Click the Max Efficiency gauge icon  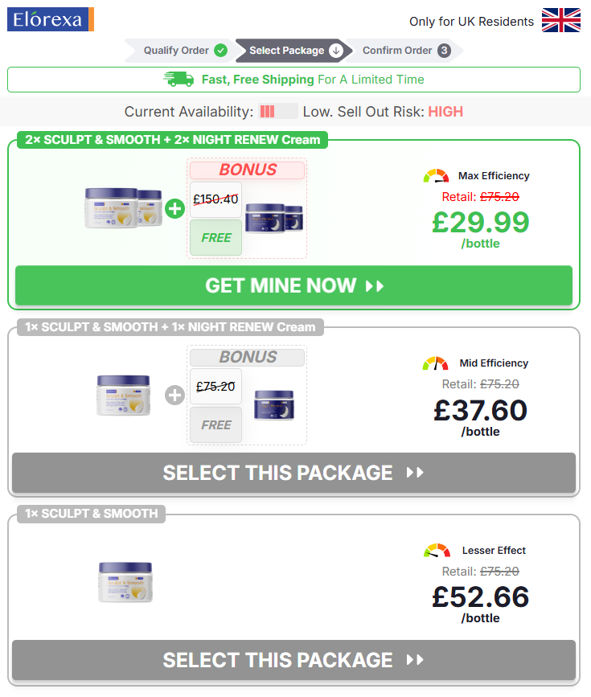click(x=436, y=175)
